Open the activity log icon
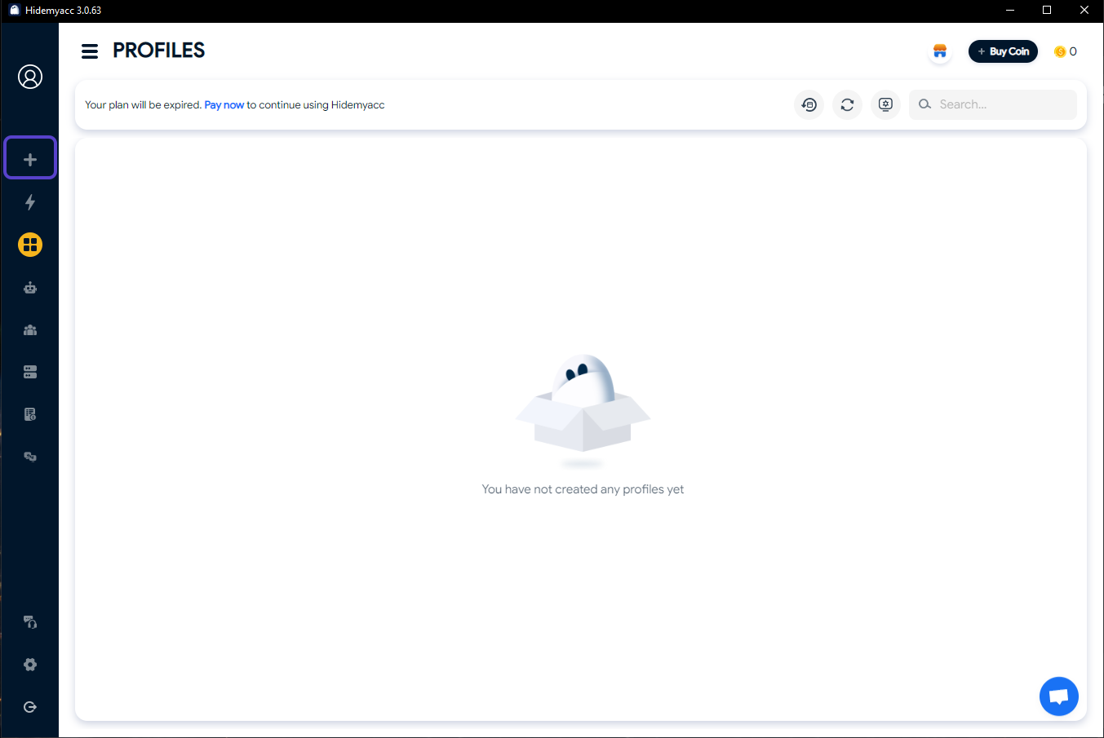This screenshot has height=738, width=1104. (x=30, y=413)
